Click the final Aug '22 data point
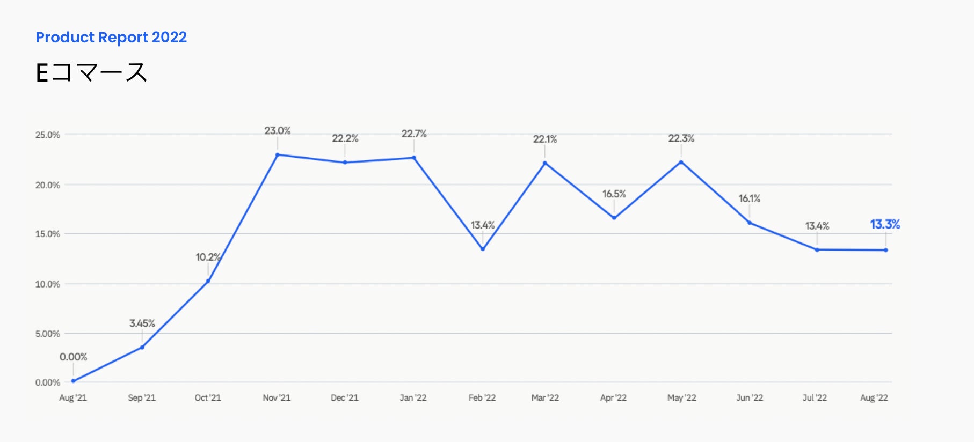The height and width of the screenshot is (442, 974). pos(886,250)
